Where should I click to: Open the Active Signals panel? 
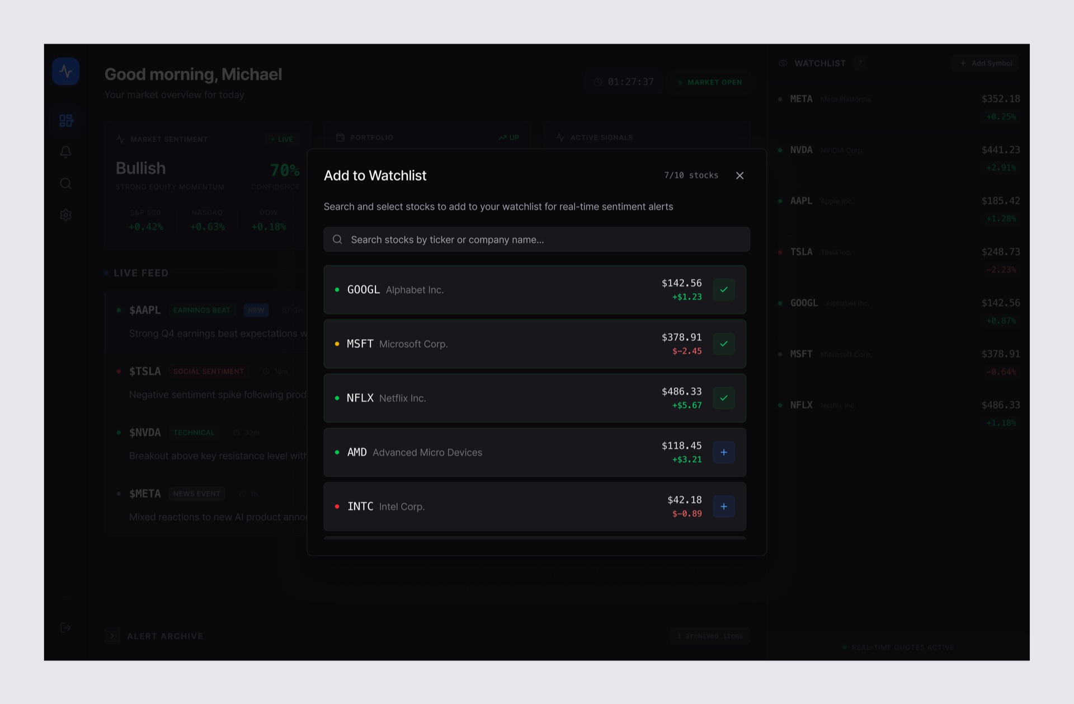[x=601, y=137]
